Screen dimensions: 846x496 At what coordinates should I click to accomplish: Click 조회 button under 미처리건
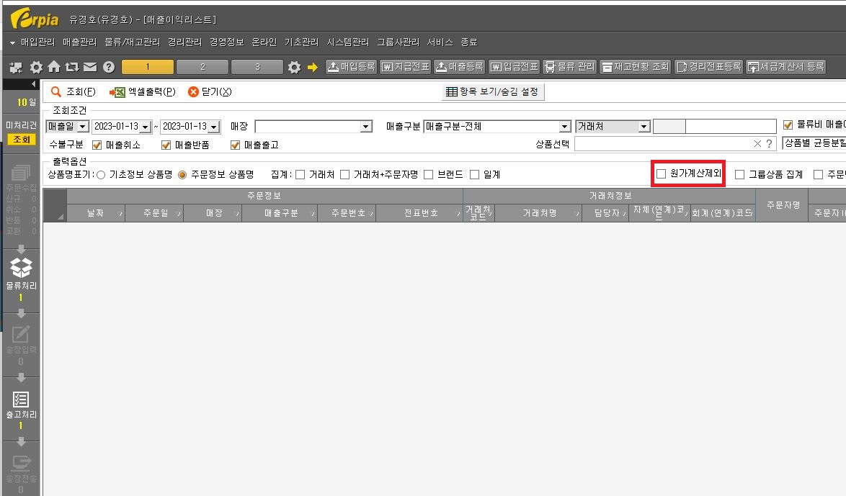(x=22, y=140)
